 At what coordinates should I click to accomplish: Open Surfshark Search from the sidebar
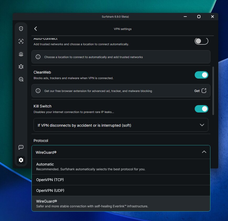[x=21, y=79]
